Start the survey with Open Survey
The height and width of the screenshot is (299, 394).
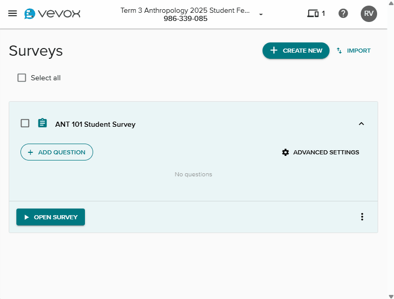51,217
